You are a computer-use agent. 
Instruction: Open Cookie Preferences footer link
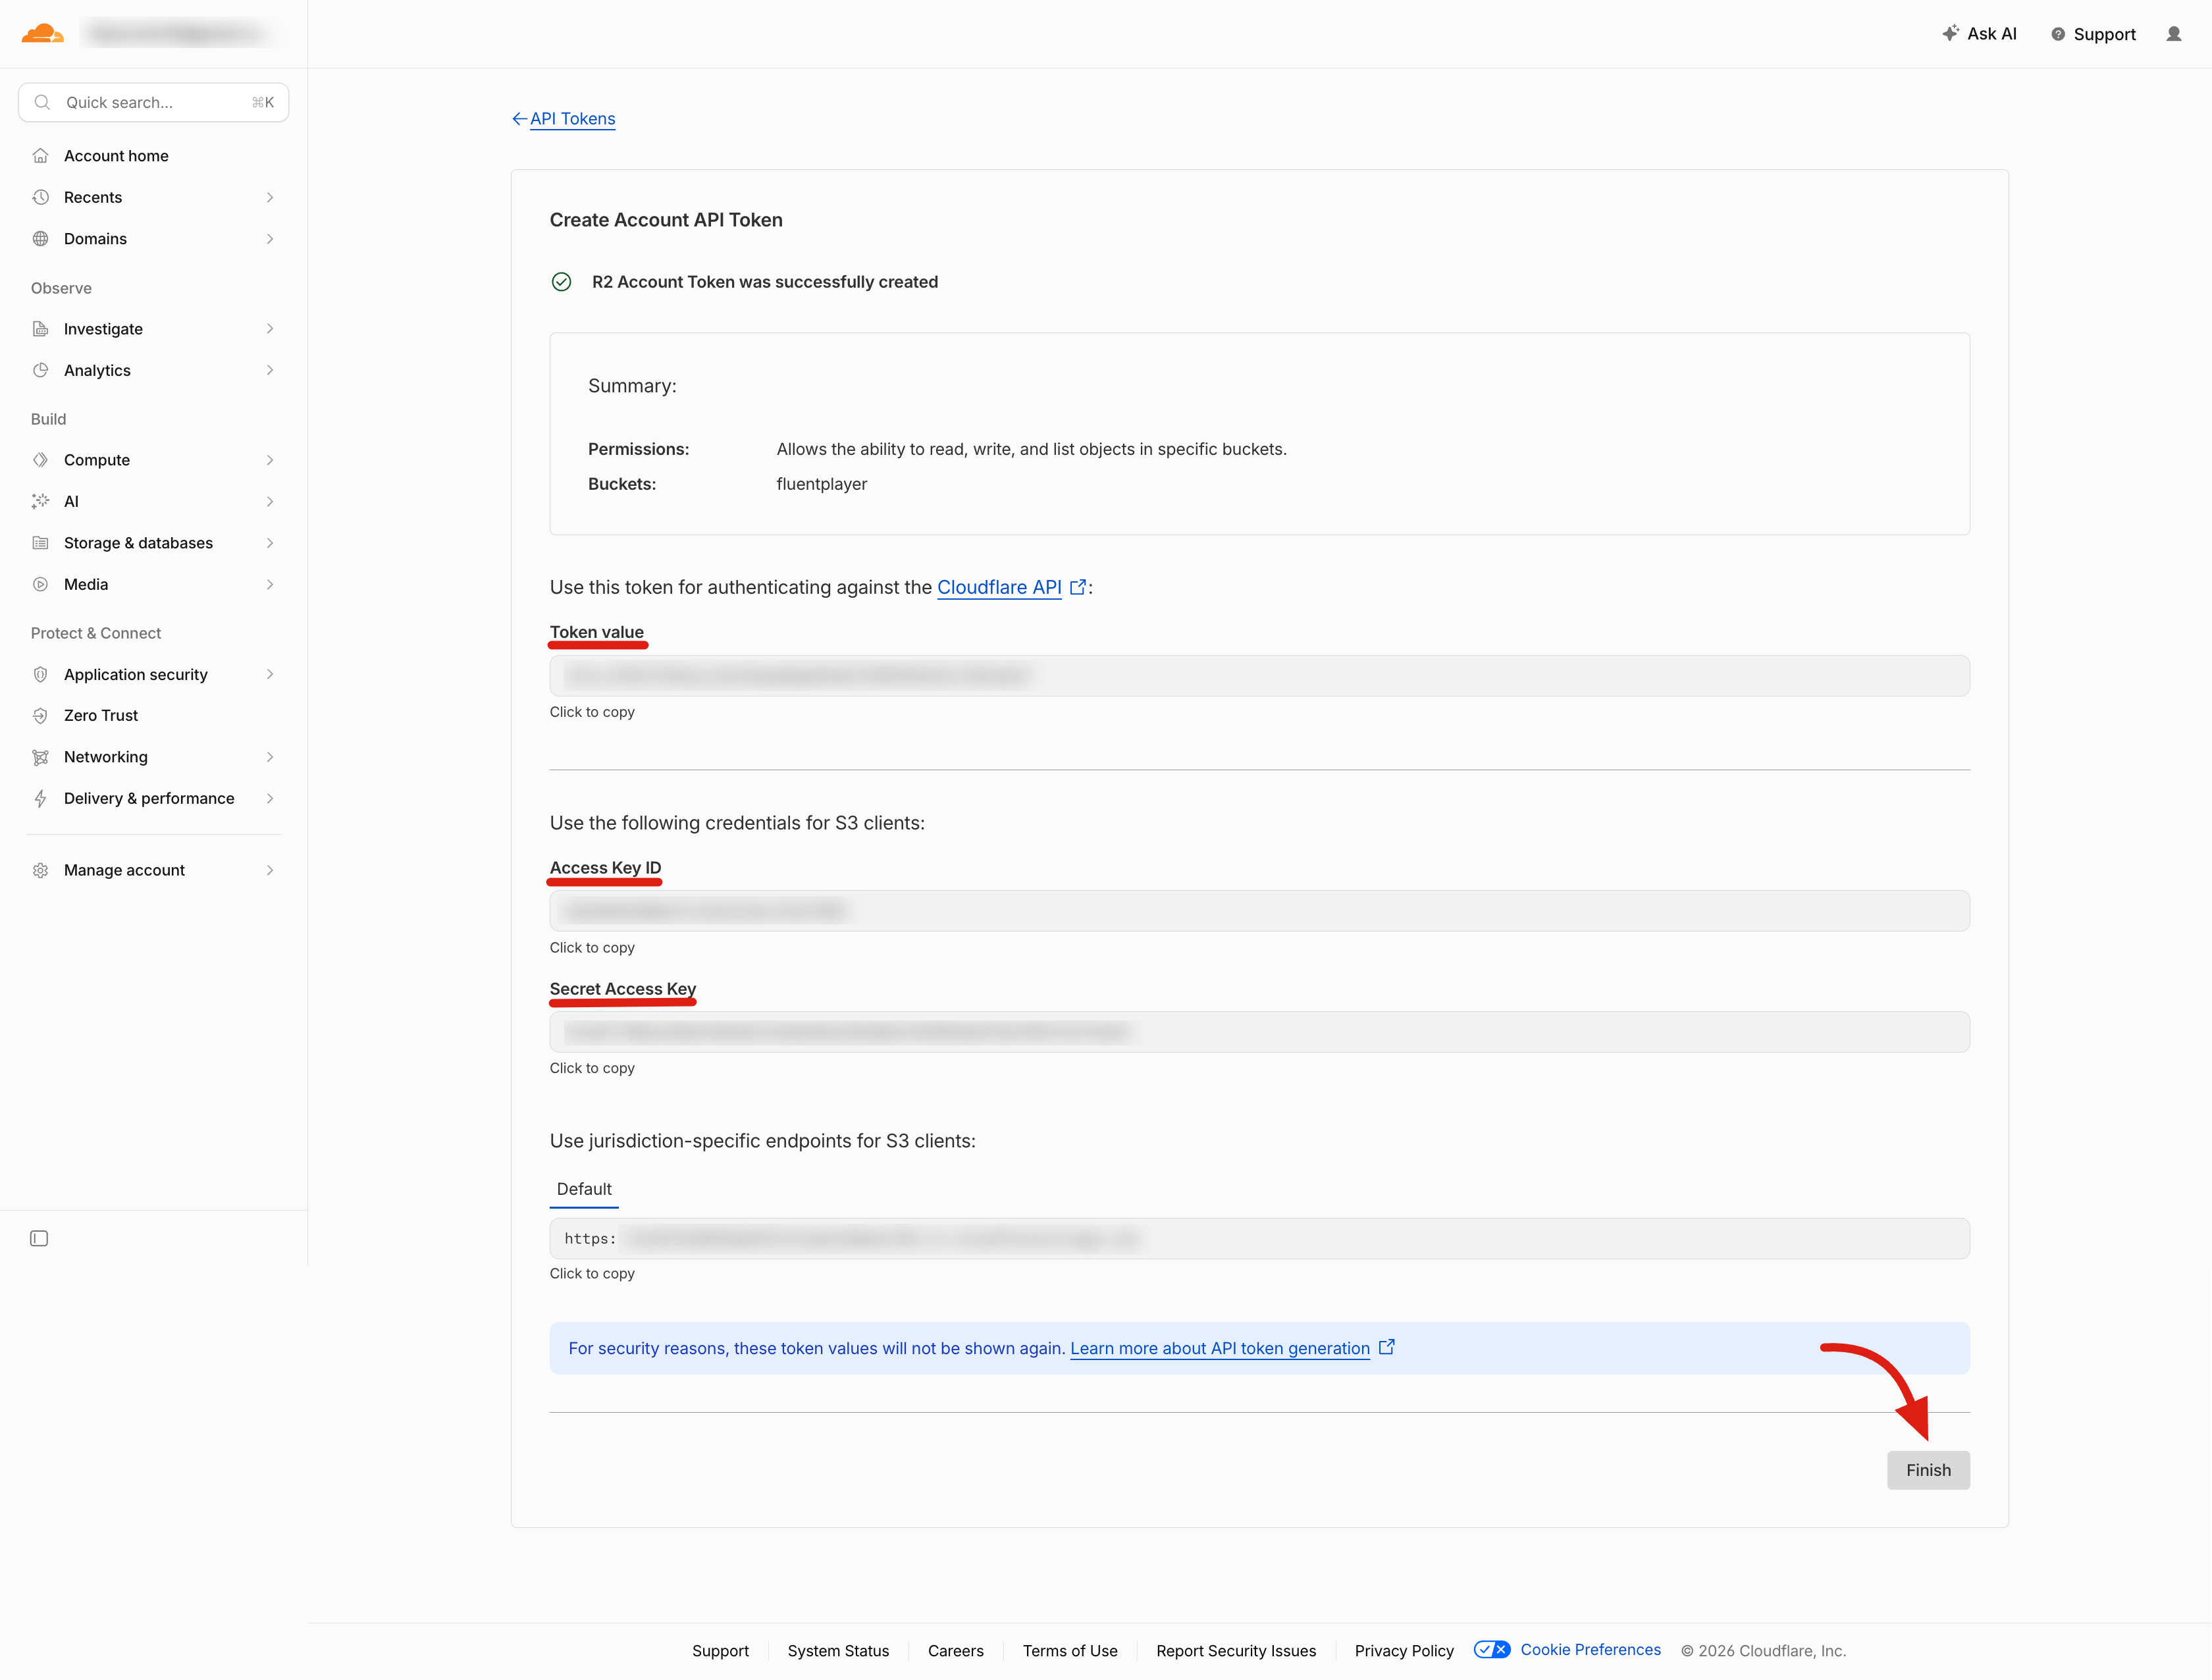[x=1590, y=1650]
